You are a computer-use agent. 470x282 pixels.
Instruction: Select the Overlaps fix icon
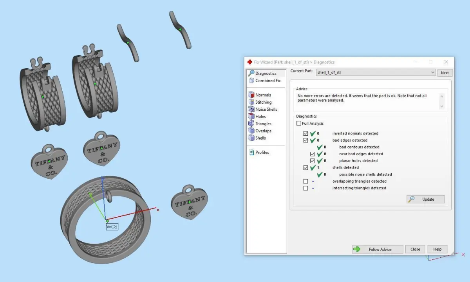[251, 131]
